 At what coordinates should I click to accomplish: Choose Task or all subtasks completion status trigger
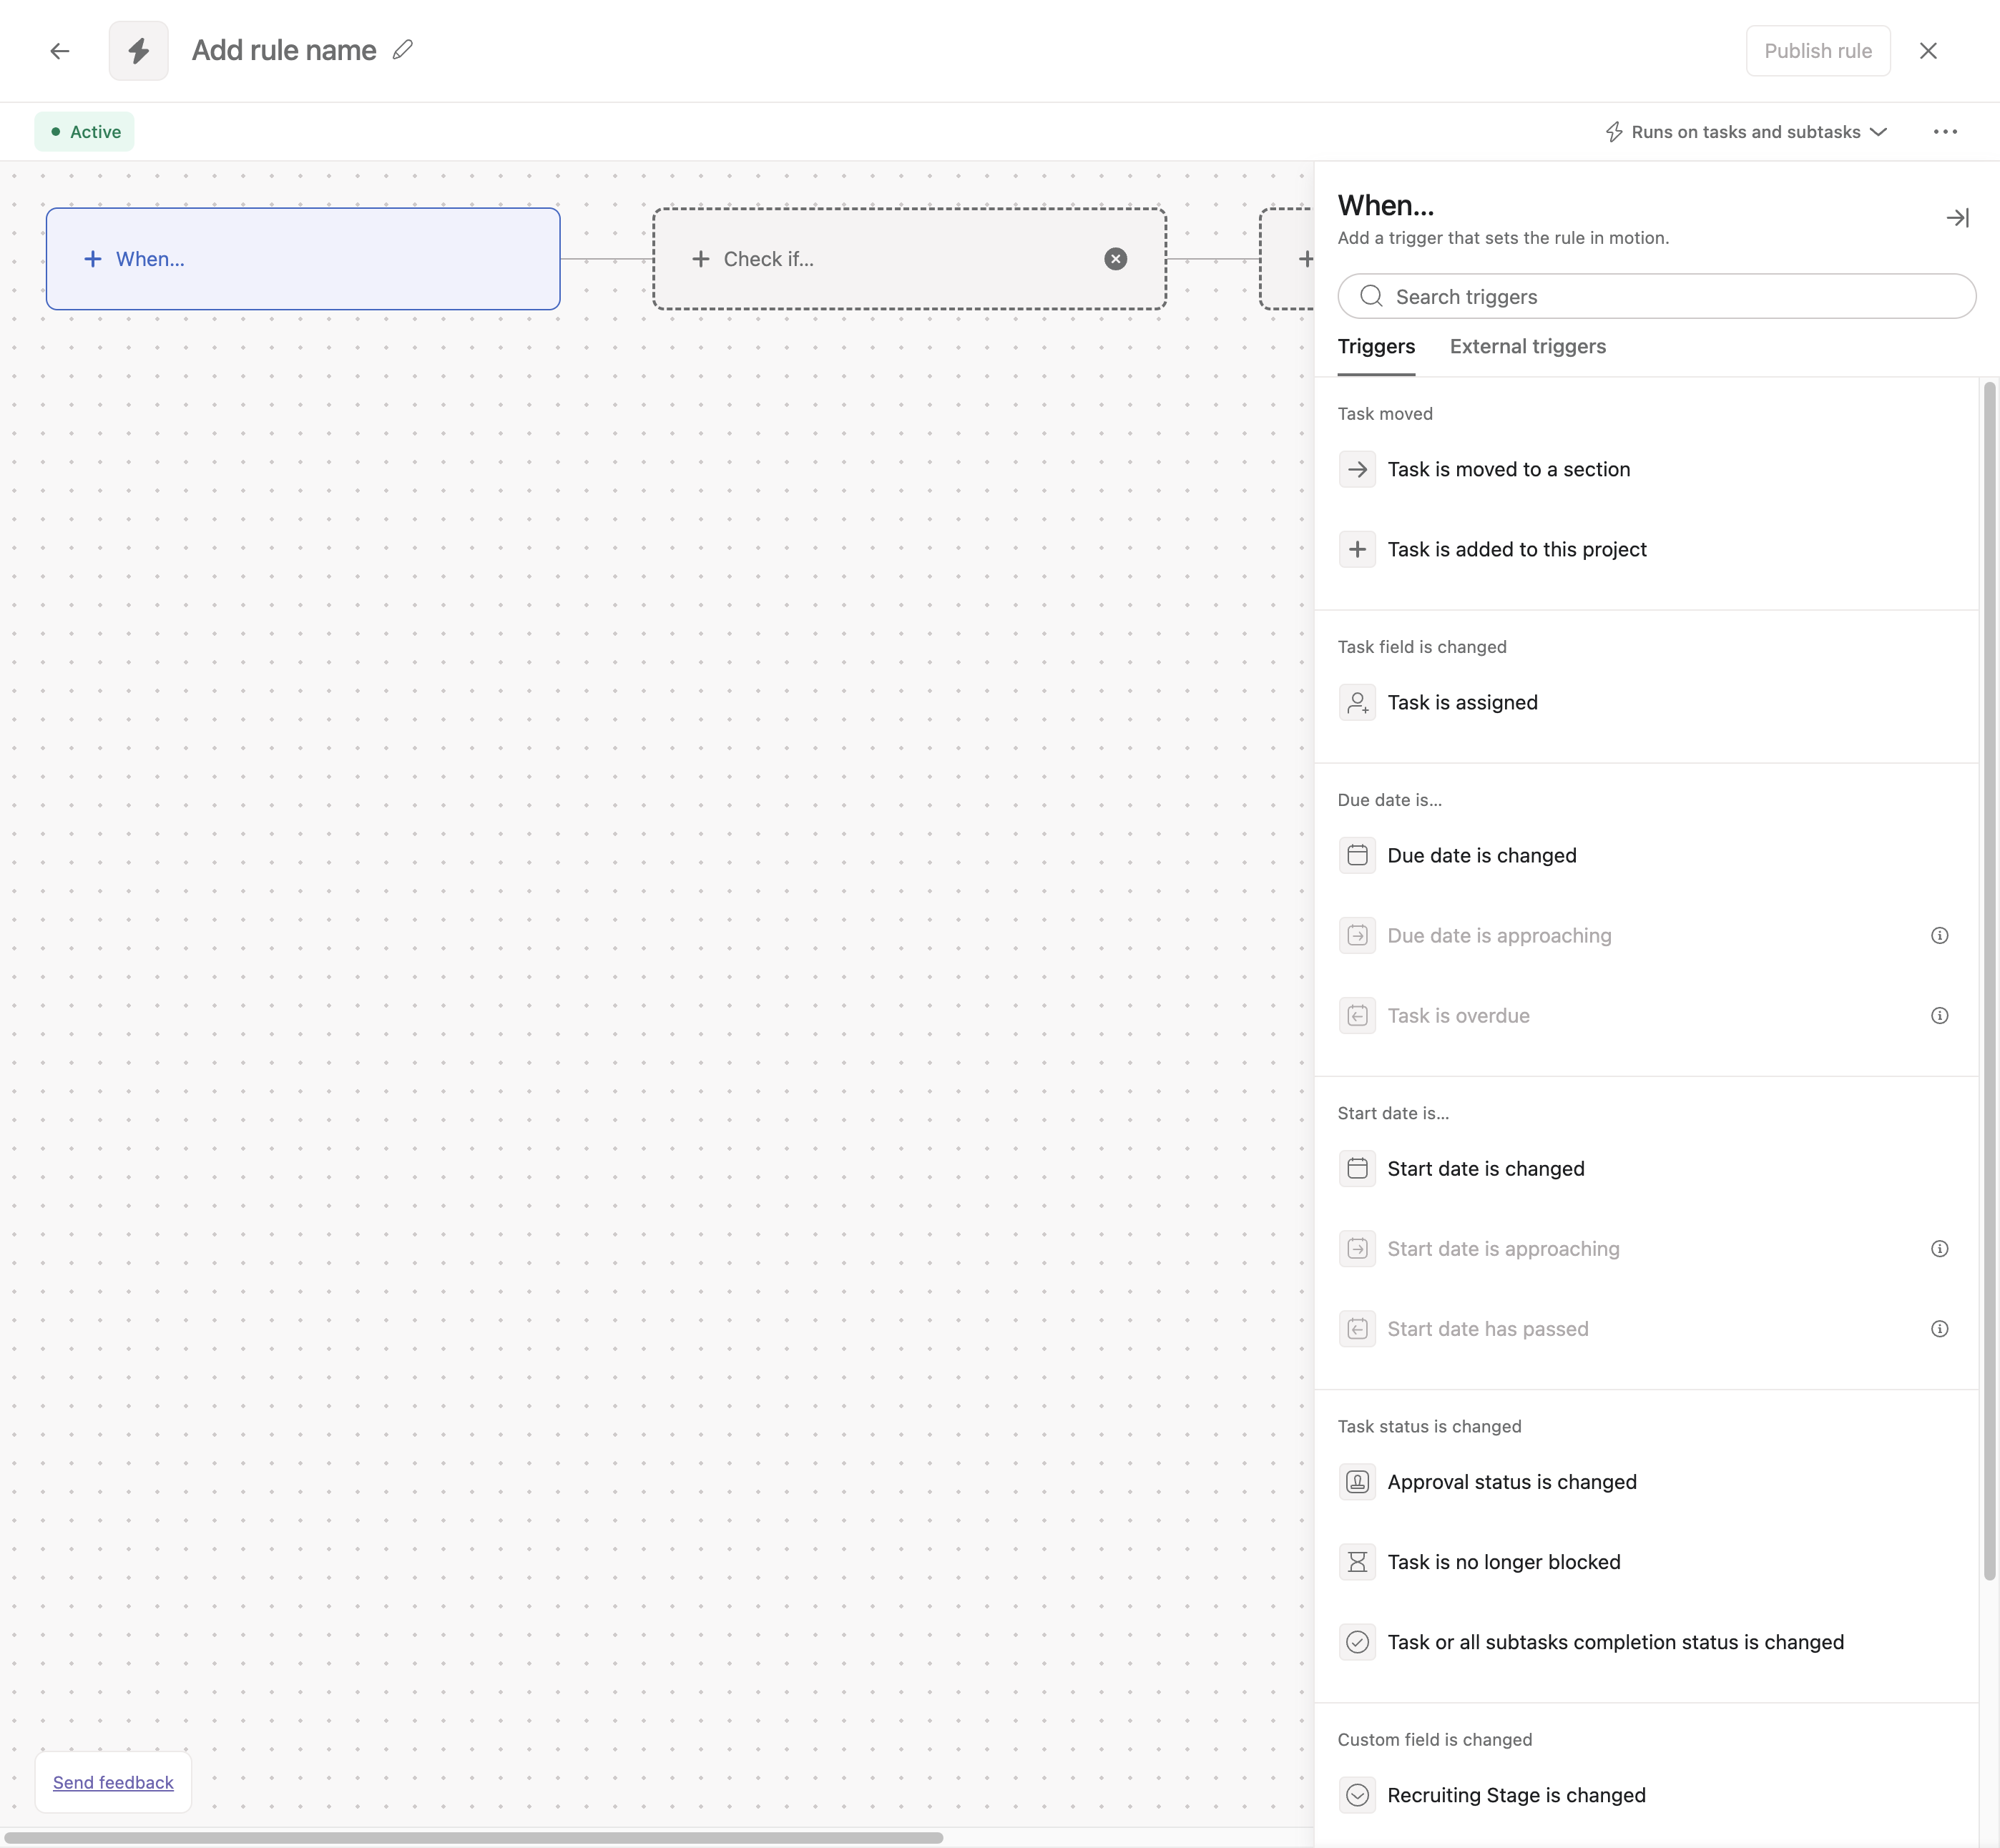[x=1645, y=1642]
